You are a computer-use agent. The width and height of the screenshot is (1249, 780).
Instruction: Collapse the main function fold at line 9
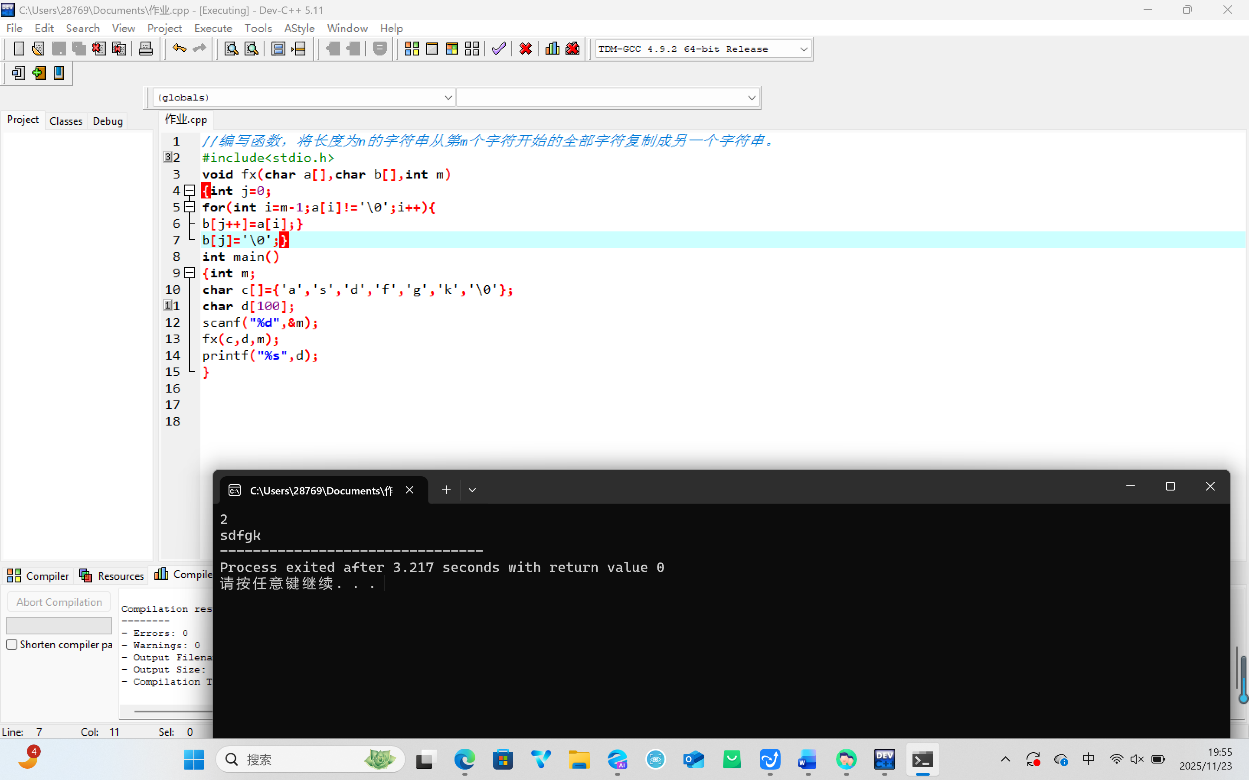coord(190,273)
